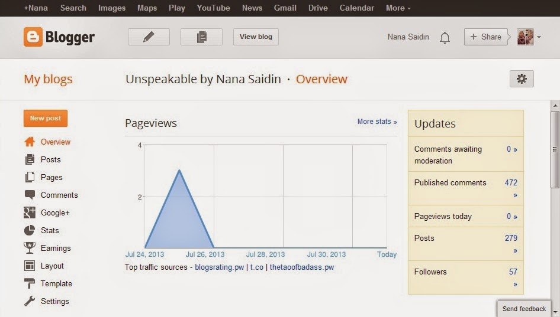Open +Nana in the Google bar

[x=36, y=8]
